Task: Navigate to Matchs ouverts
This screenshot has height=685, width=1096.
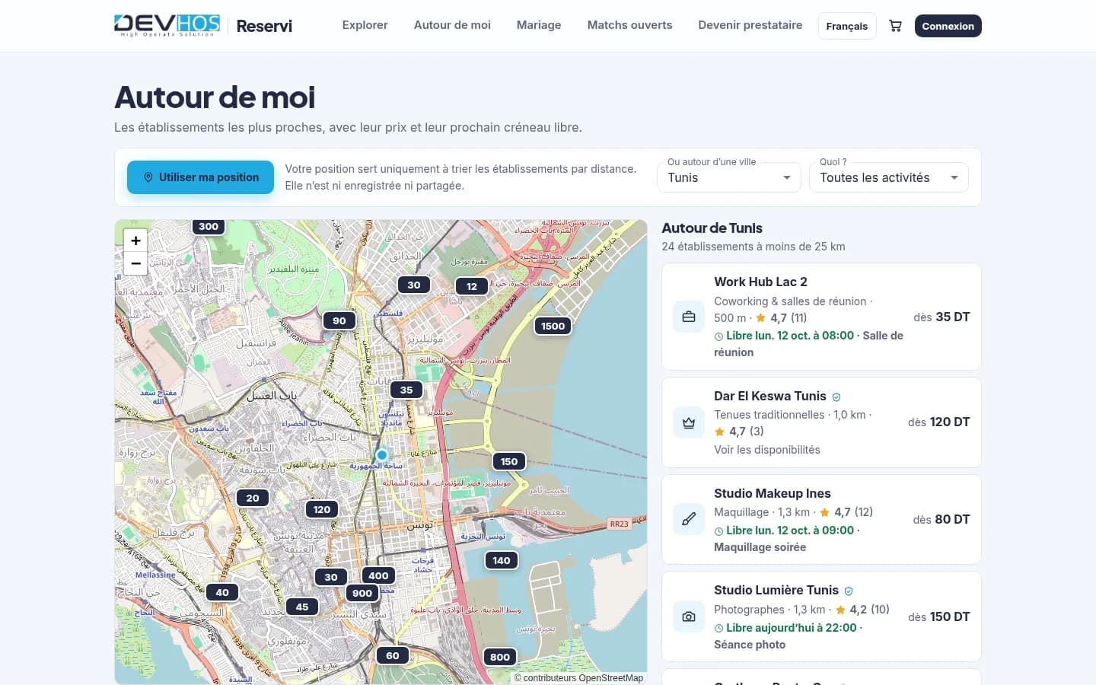Action: [630, 25]
